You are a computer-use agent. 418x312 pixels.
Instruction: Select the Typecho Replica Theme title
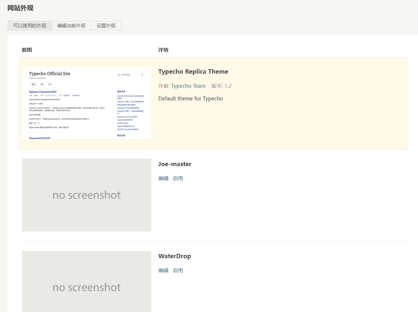[x=193, y=71]
